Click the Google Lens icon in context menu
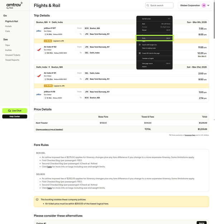The height and width of the screenshot is (224, 215). [140, 45]
